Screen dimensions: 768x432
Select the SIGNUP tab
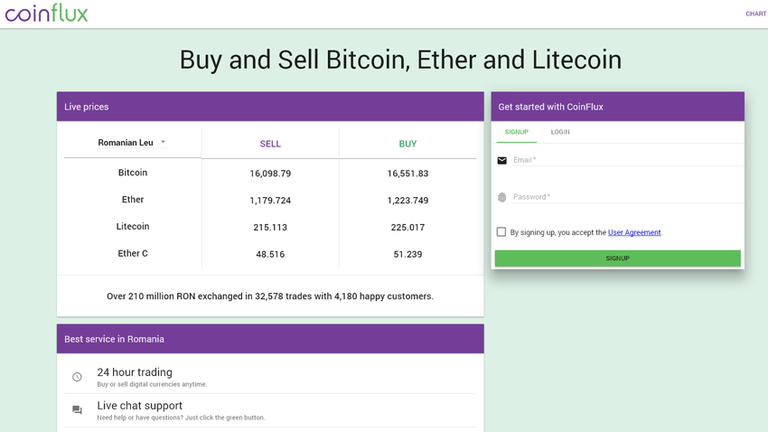point(516,132)
